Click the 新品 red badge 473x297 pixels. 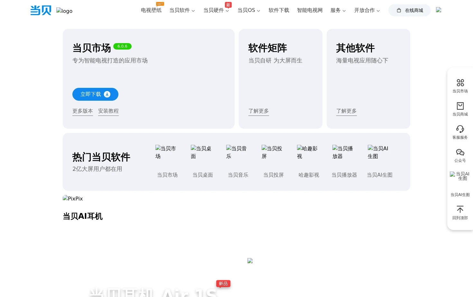pyautogui.click(x=223, y=283)
